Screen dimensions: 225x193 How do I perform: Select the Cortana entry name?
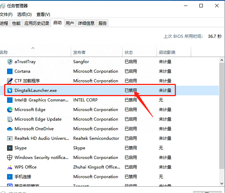(22, 71)
